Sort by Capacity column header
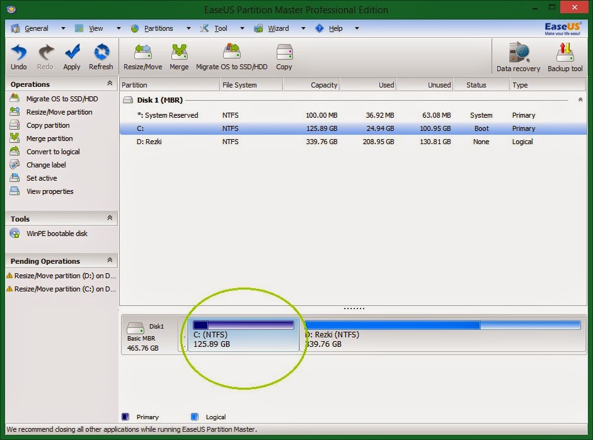 pos(311,85)
